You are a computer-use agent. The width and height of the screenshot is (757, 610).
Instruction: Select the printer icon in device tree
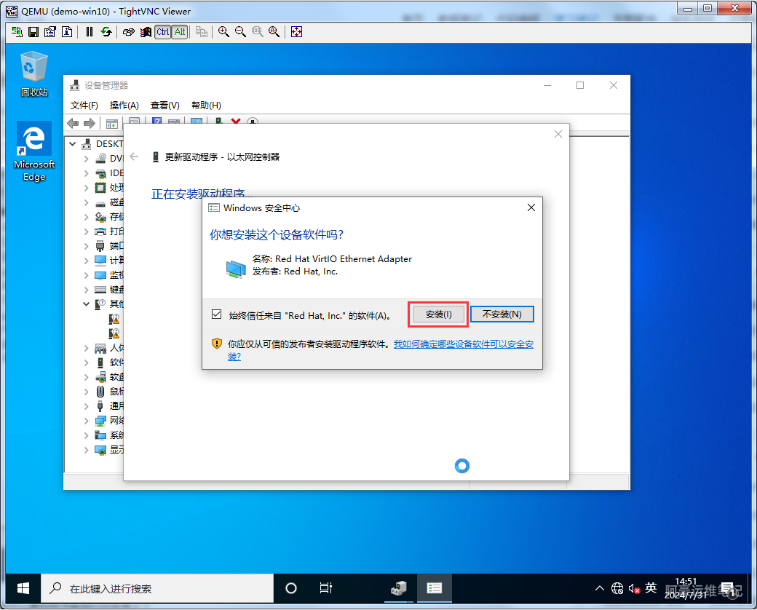pyautogui.click(x=100, y=231)
